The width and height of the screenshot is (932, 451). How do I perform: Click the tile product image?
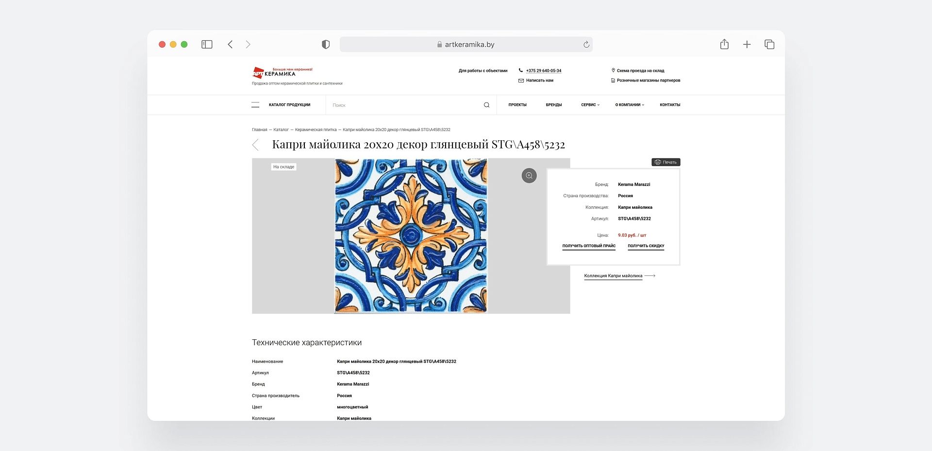(x=411, y=236)
